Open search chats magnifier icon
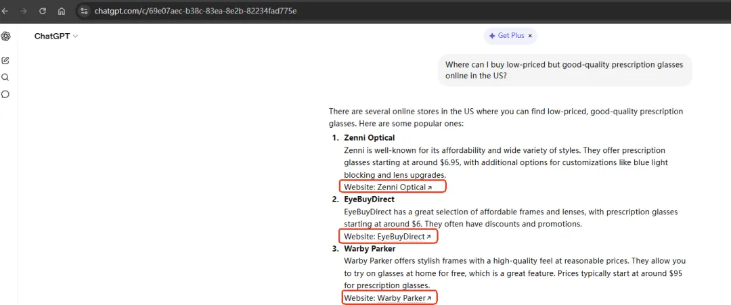The width and height of the screenshot is (731, 305). [x=5, y=77]
